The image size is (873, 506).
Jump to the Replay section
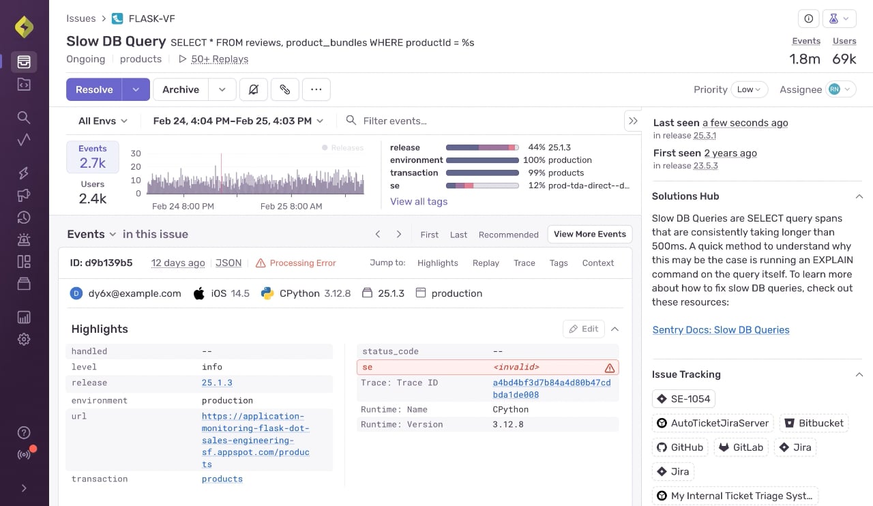pos(486,263)
